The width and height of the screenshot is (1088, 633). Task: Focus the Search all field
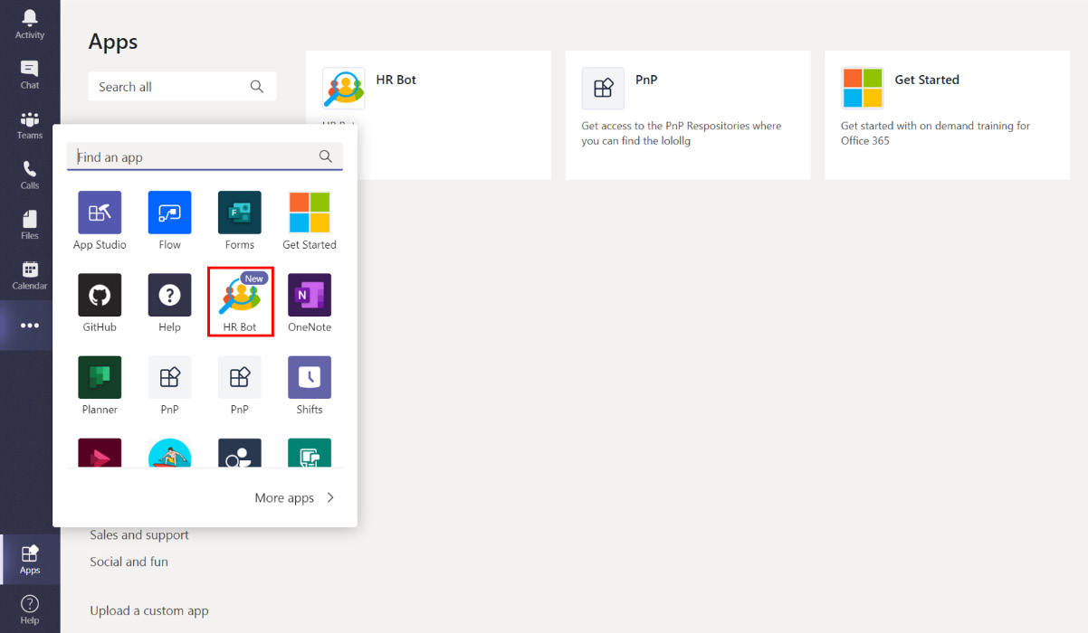pos(182,87)
